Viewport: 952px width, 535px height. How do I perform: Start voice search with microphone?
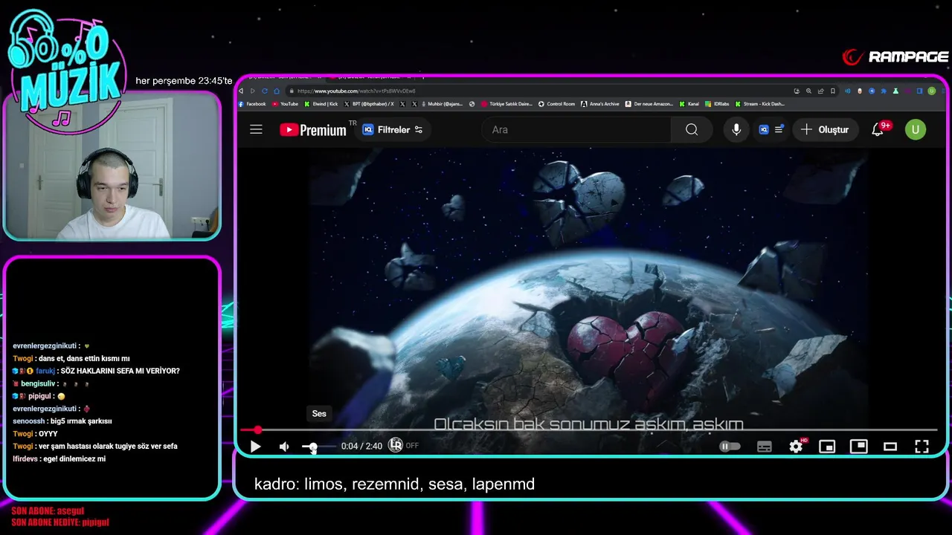pos(736,129)
